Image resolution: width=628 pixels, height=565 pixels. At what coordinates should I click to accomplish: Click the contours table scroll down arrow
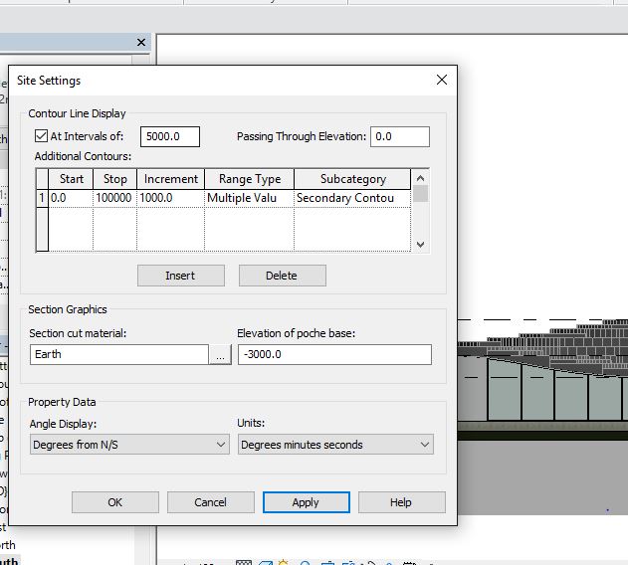(x=420, y=245)
